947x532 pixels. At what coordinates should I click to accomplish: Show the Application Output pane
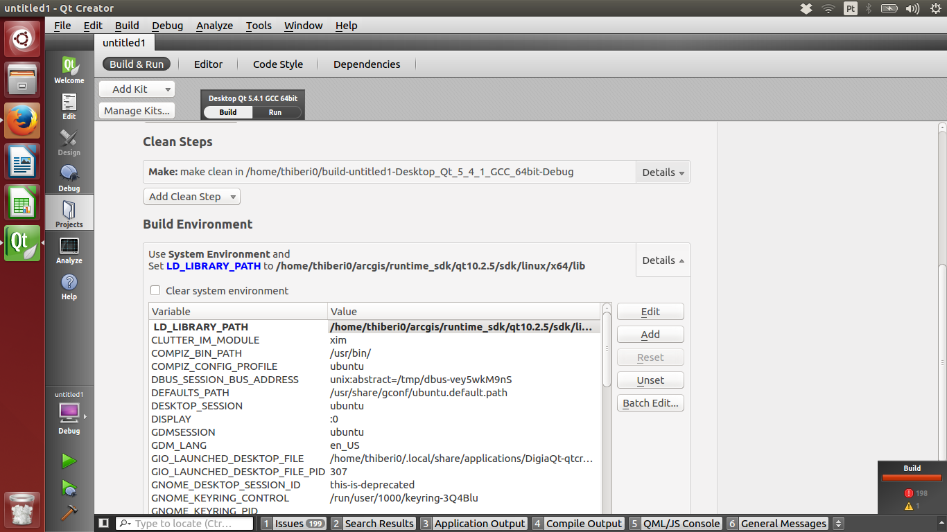click(473, 524)
